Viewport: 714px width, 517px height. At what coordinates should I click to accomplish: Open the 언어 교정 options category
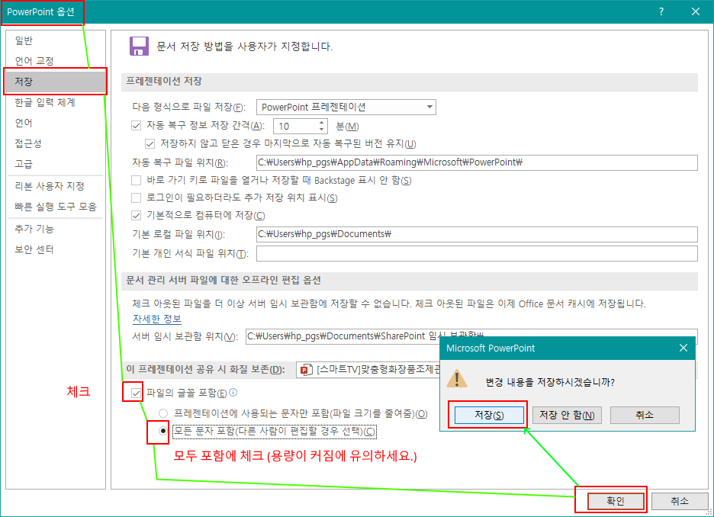pos(56,61)
